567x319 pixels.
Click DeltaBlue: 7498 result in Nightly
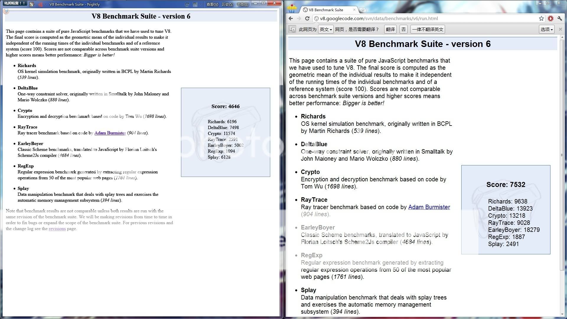[223, 128]
